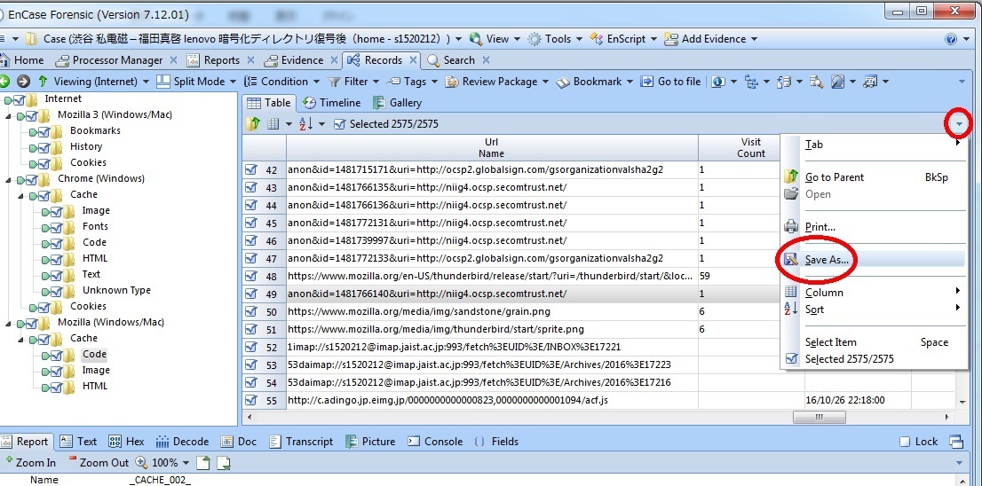This screenshot has height=486, width=982.
Task: Click Zoom Out button
Action: click(98, 463)
